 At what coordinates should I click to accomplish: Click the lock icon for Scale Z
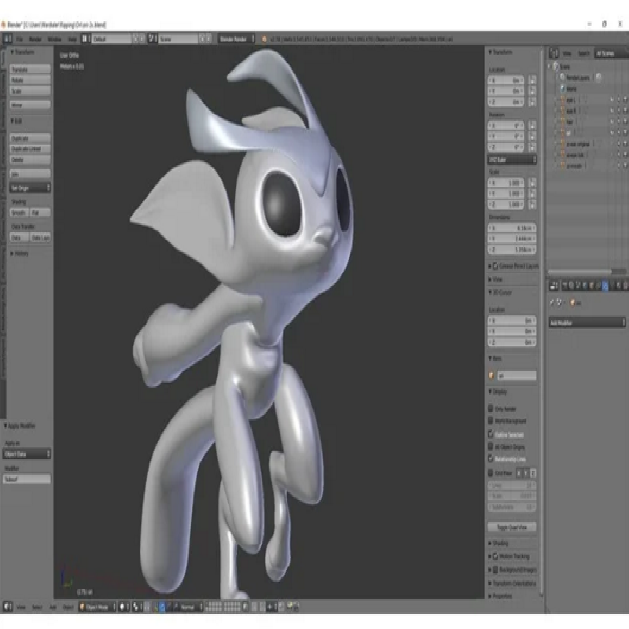pyautogui.click(x=532, y=204)
